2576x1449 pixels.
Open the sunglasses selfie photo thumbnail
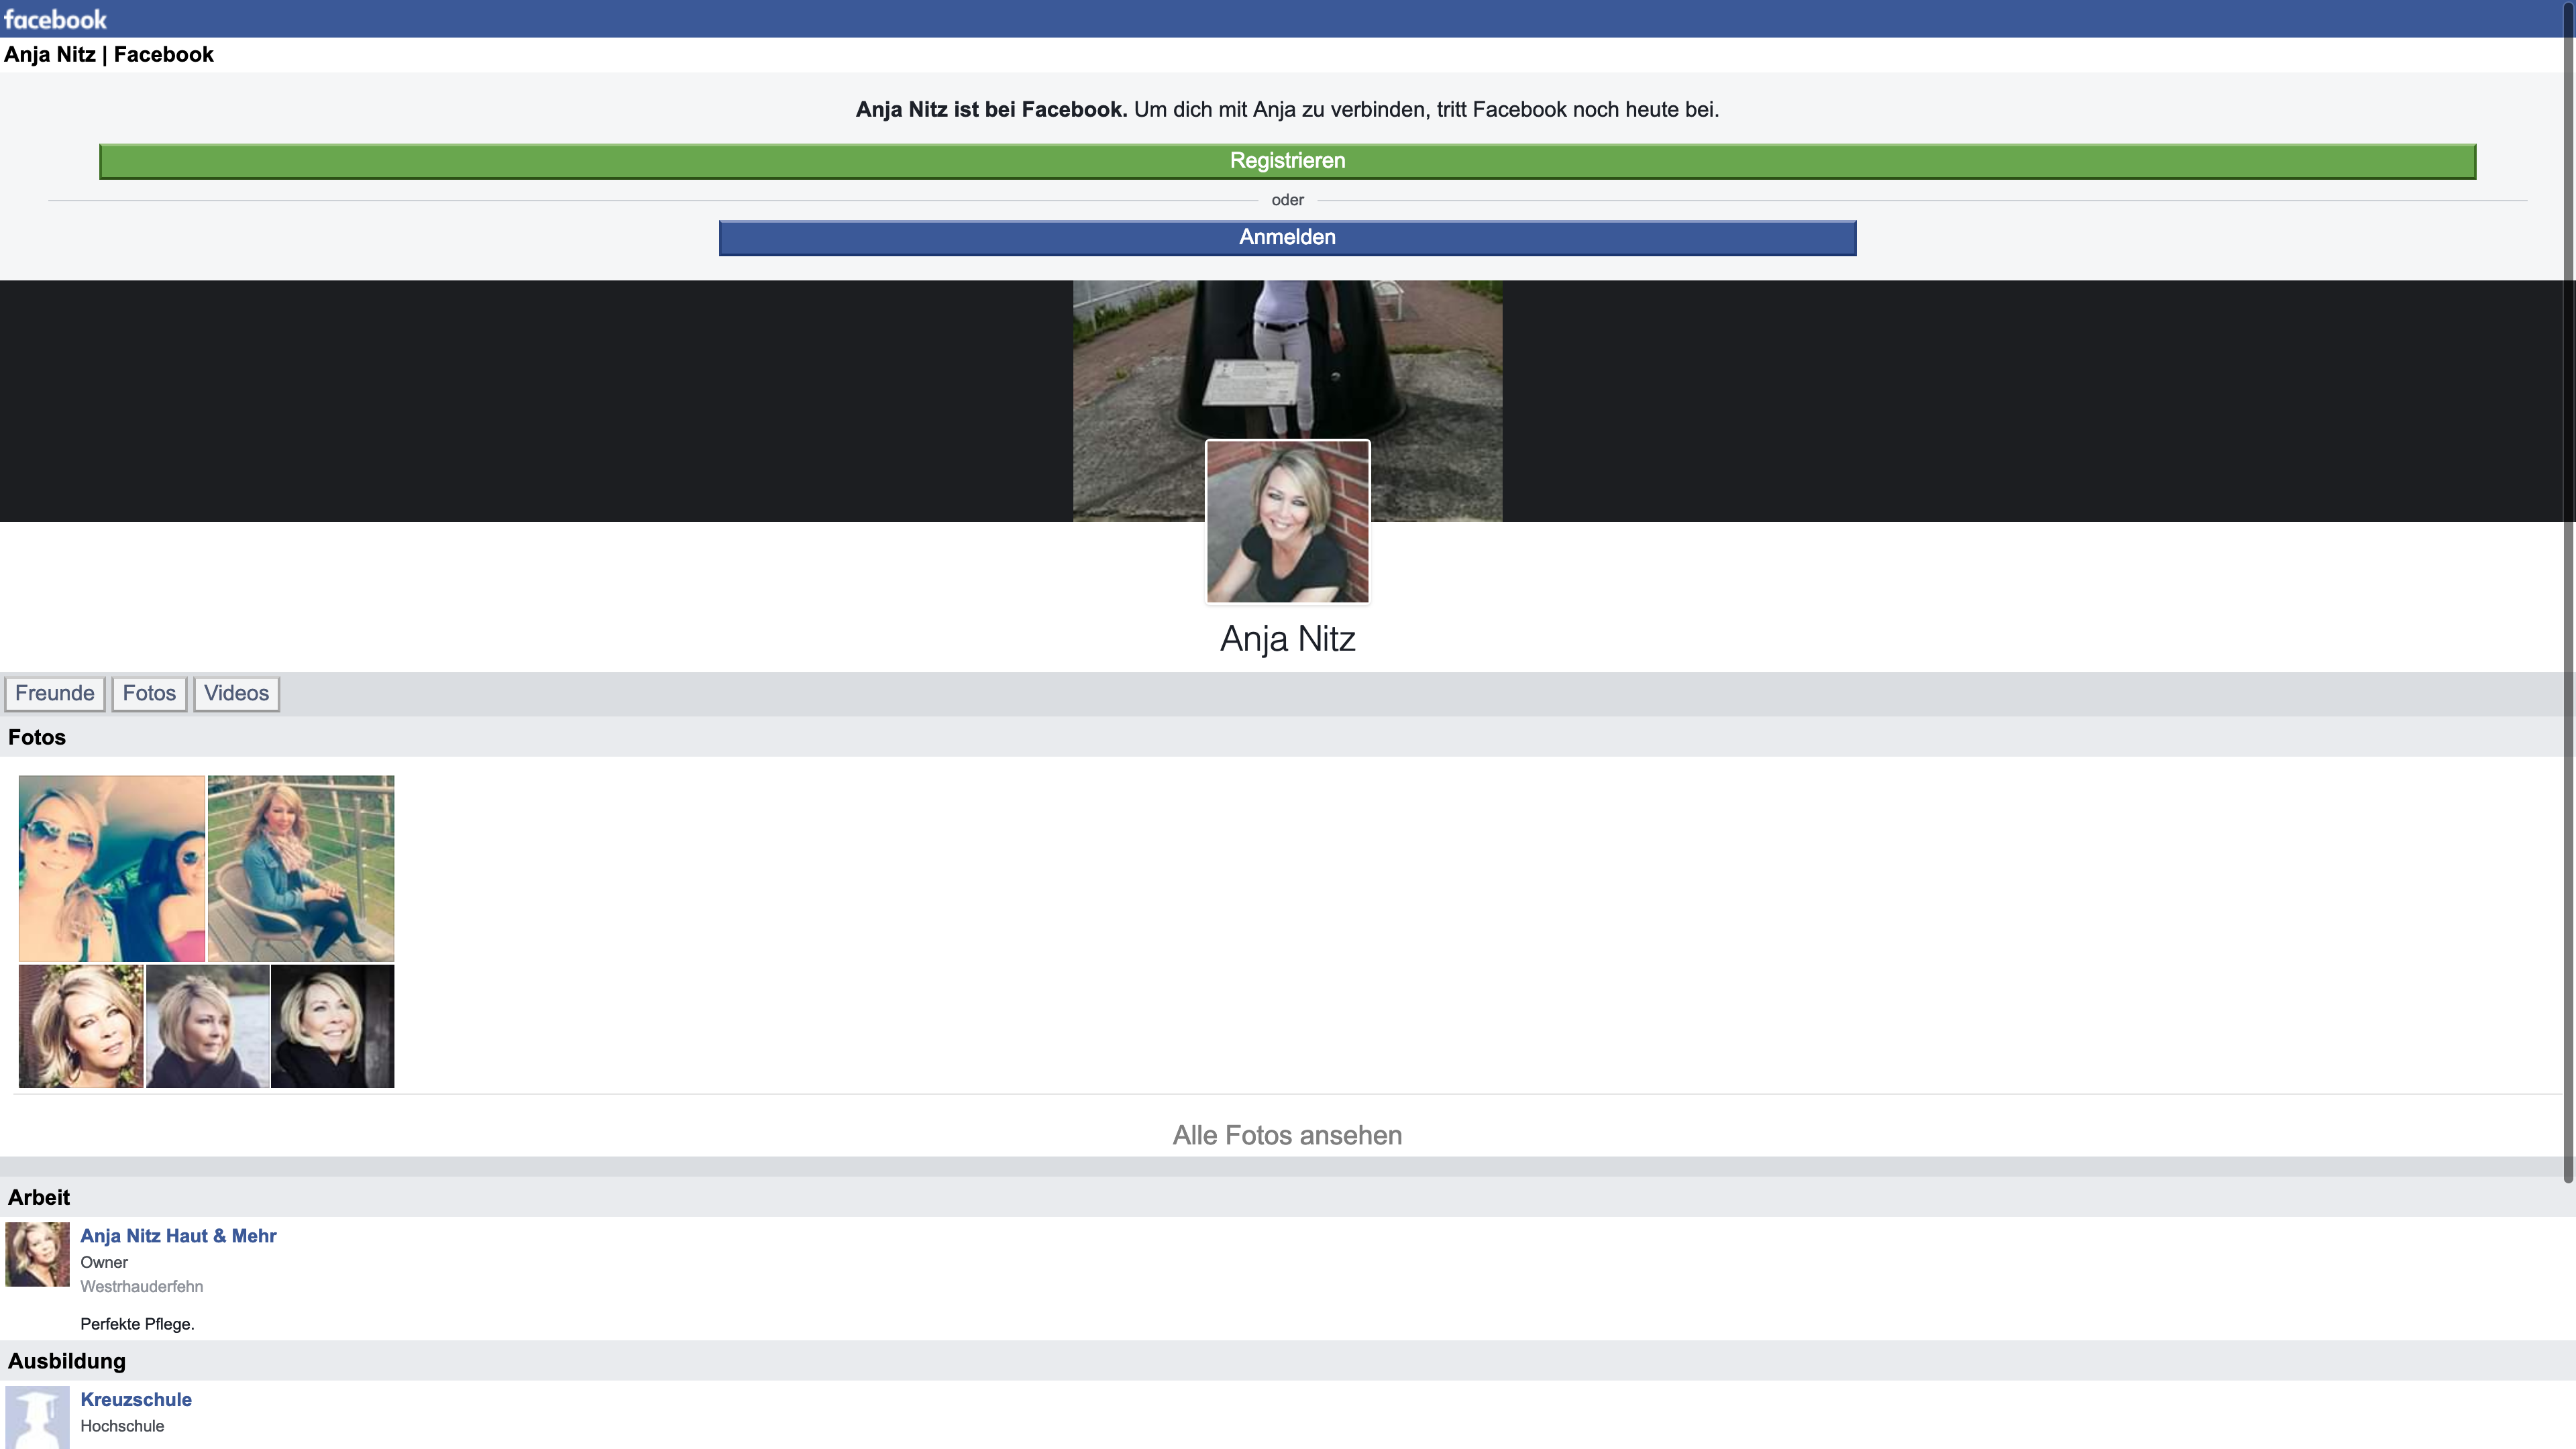tap(112, 868)
